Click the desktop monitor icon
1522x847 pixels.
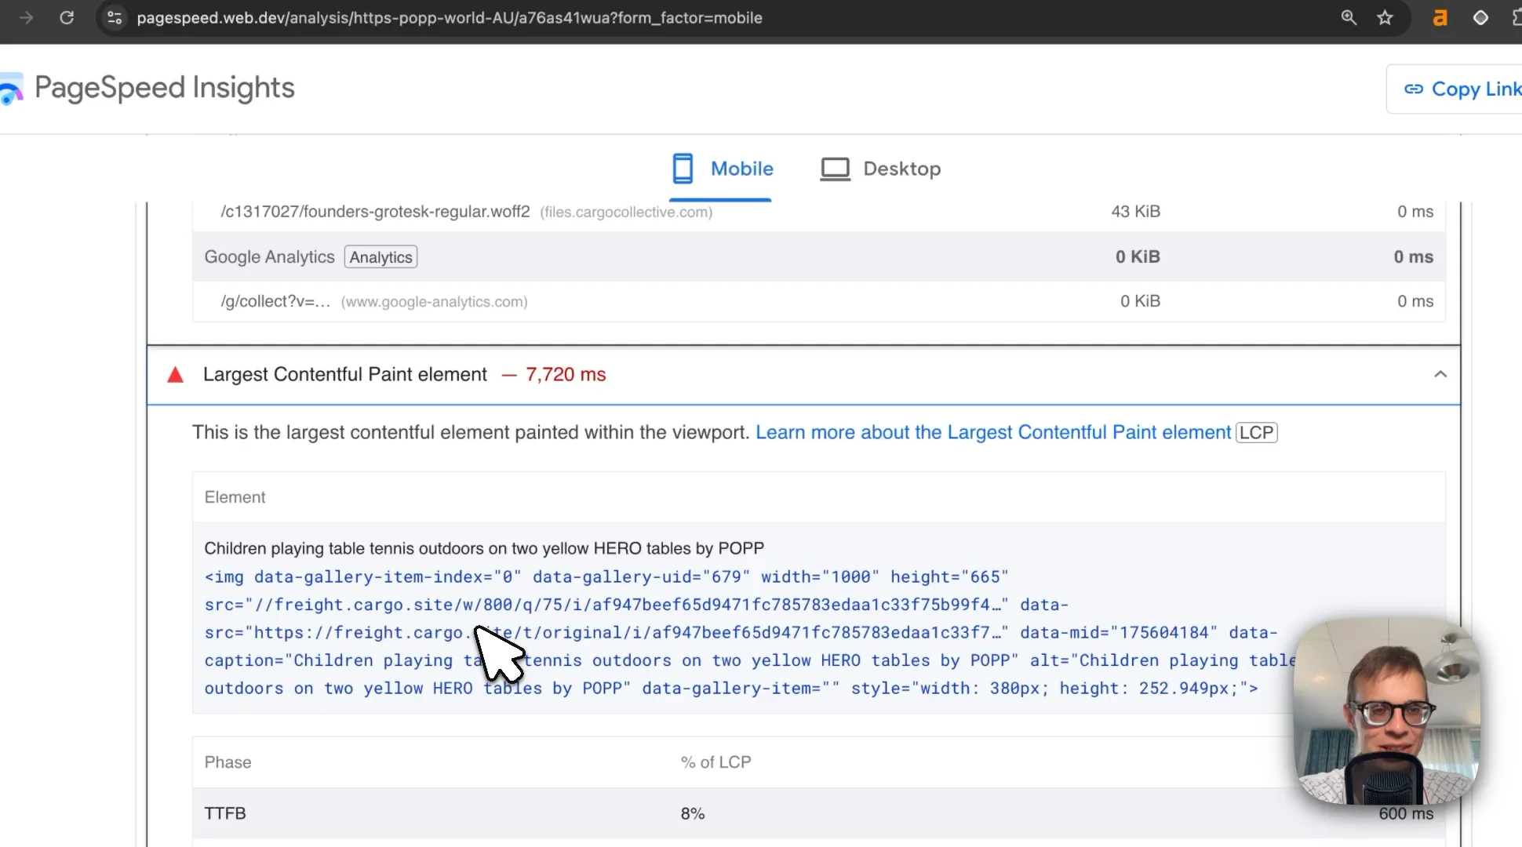click(x=835, y=169)
